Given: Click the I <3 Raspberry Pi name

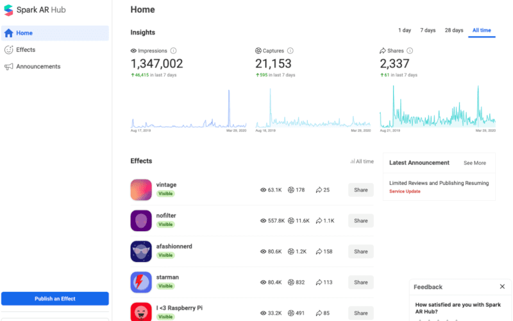Looking at the screenshot, I should [180, 308].
